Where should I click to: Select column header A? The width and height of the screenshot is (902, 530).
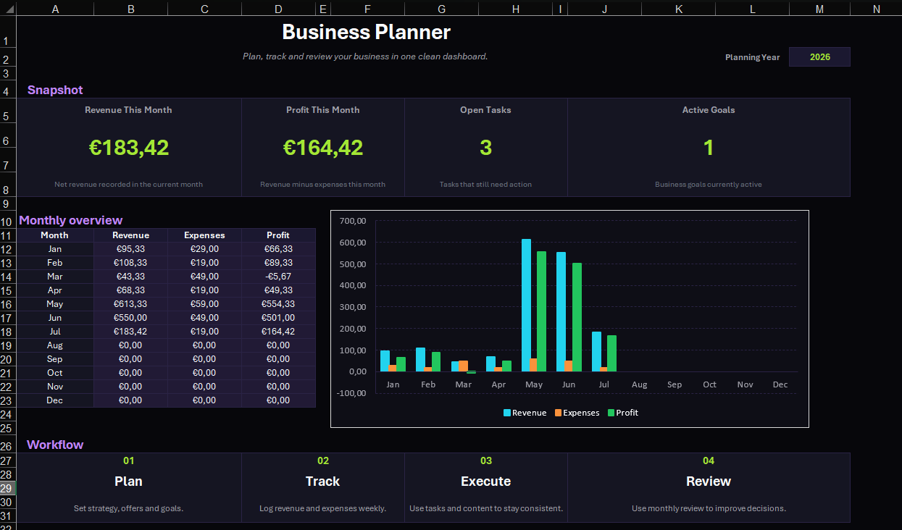[x=56, y=9]
